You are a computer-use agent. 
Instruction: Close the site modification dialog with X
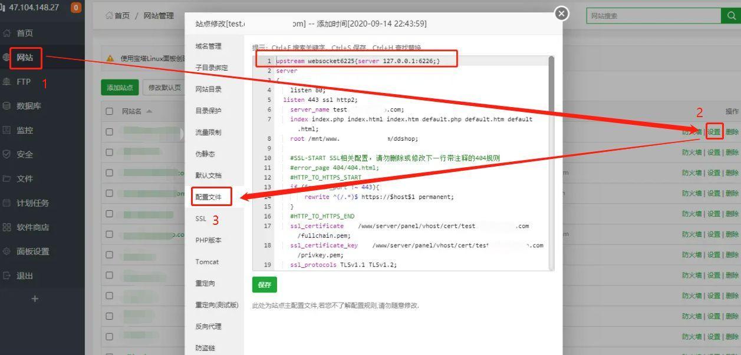click(562, 14)
